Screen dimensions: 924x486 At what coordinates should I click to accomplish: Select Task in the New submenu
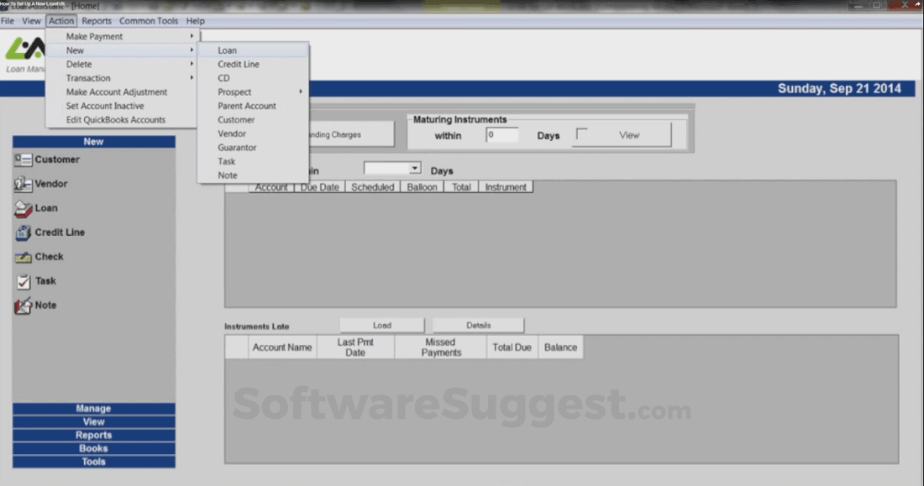254,161
